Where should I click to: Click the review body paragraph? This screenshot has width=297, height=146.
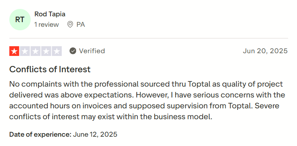[147, 101]
